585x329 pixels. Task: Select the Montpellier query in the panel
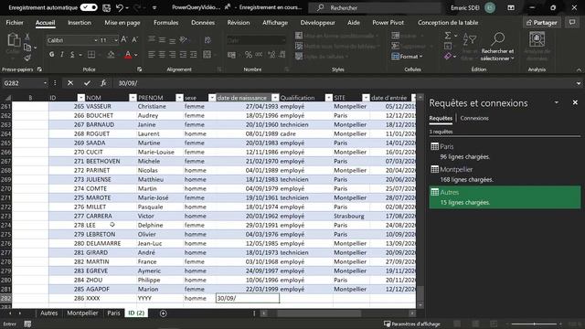coord(505,175)
